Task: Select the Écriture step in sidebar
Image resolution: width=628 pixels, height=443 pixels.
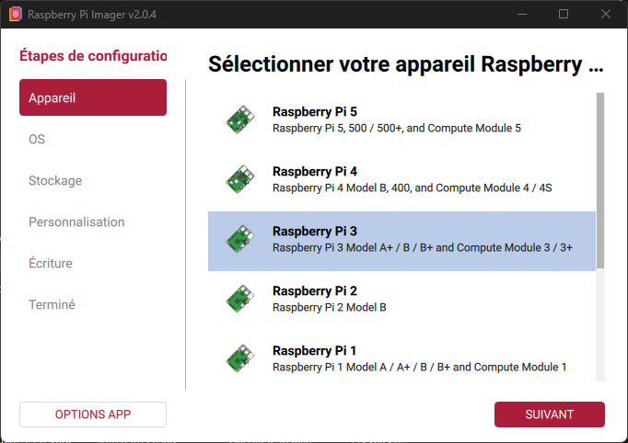Action: tap(51, 263)
